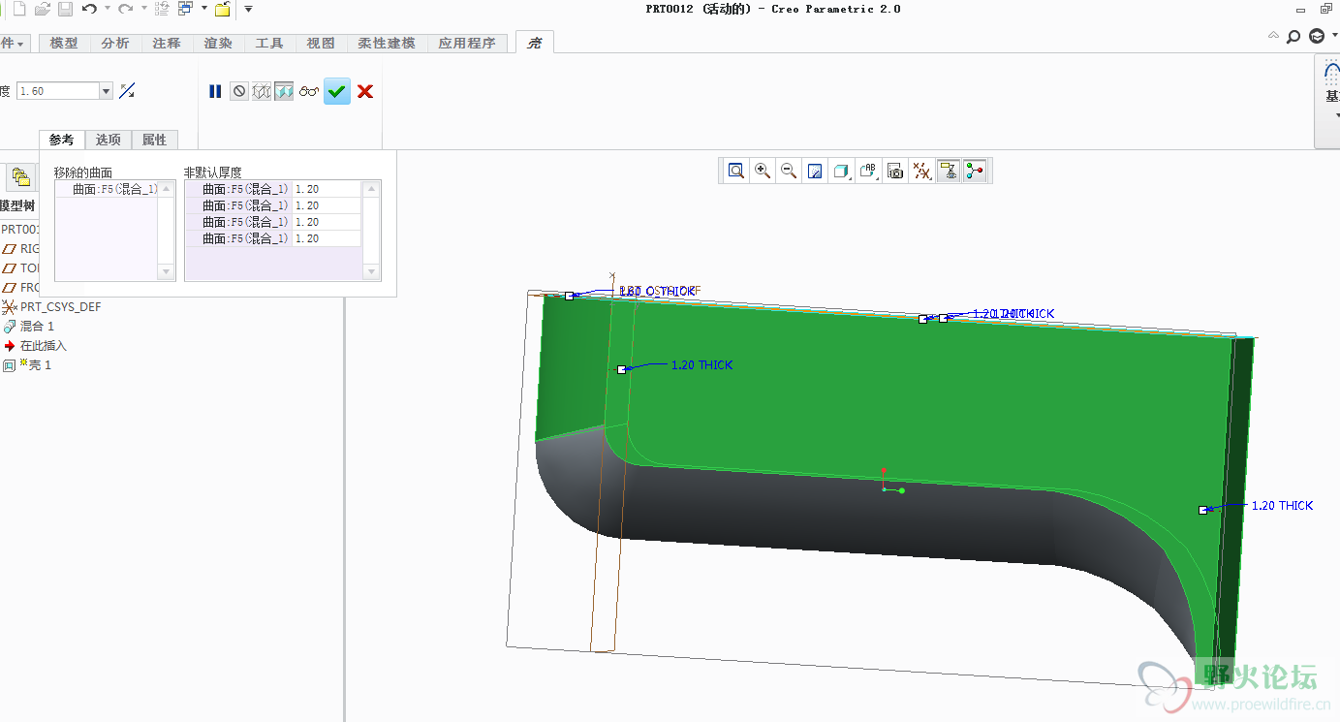This screenshot has width=1340, height=722.
Task: Select the 壳 shell feature tab
Action: pyautogui.click(x=534, y=43)
